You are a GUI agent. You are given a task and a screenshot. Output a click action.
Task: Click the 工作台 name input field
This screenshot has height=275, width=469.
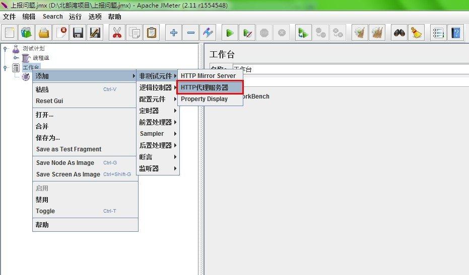[x=348, y=69]
